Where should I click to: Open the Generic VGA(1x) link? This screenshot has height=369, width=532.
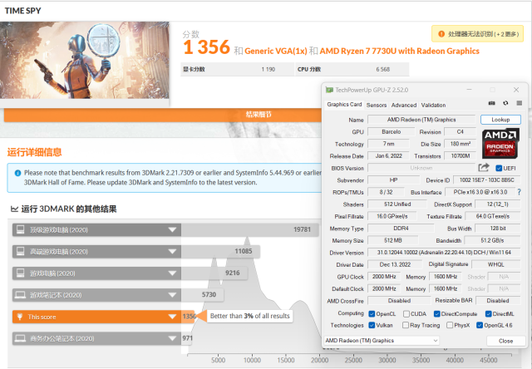pyautogui.click(x=275, y=52)
